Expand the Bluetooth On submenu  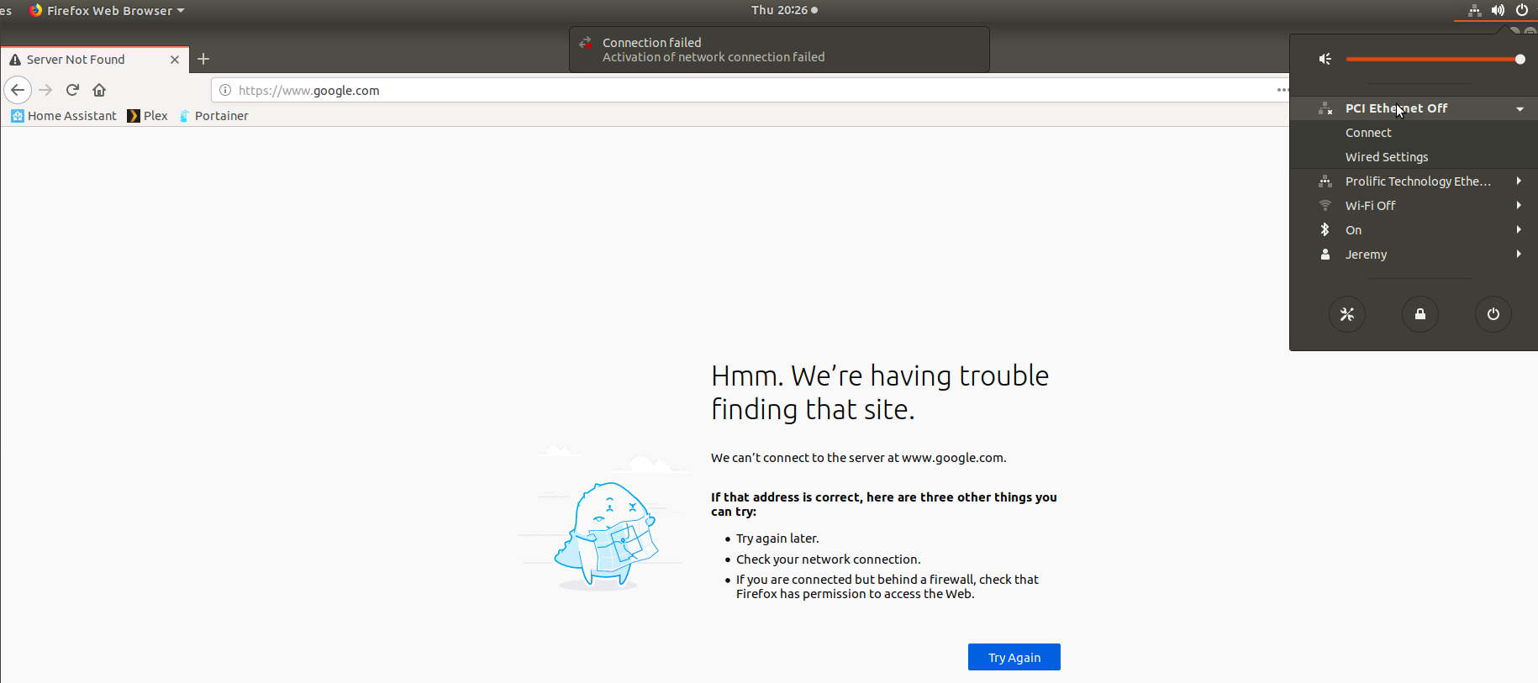(x=1414, y=230)
